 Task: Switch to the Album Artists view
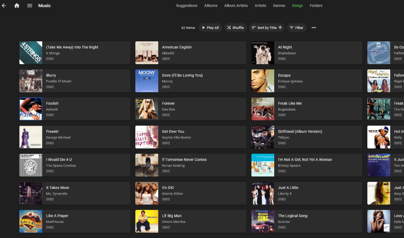236,6
